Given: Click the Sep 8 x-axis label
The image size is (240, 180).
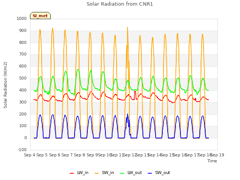Looking at the screenshot, I should (x=79, y=155).
